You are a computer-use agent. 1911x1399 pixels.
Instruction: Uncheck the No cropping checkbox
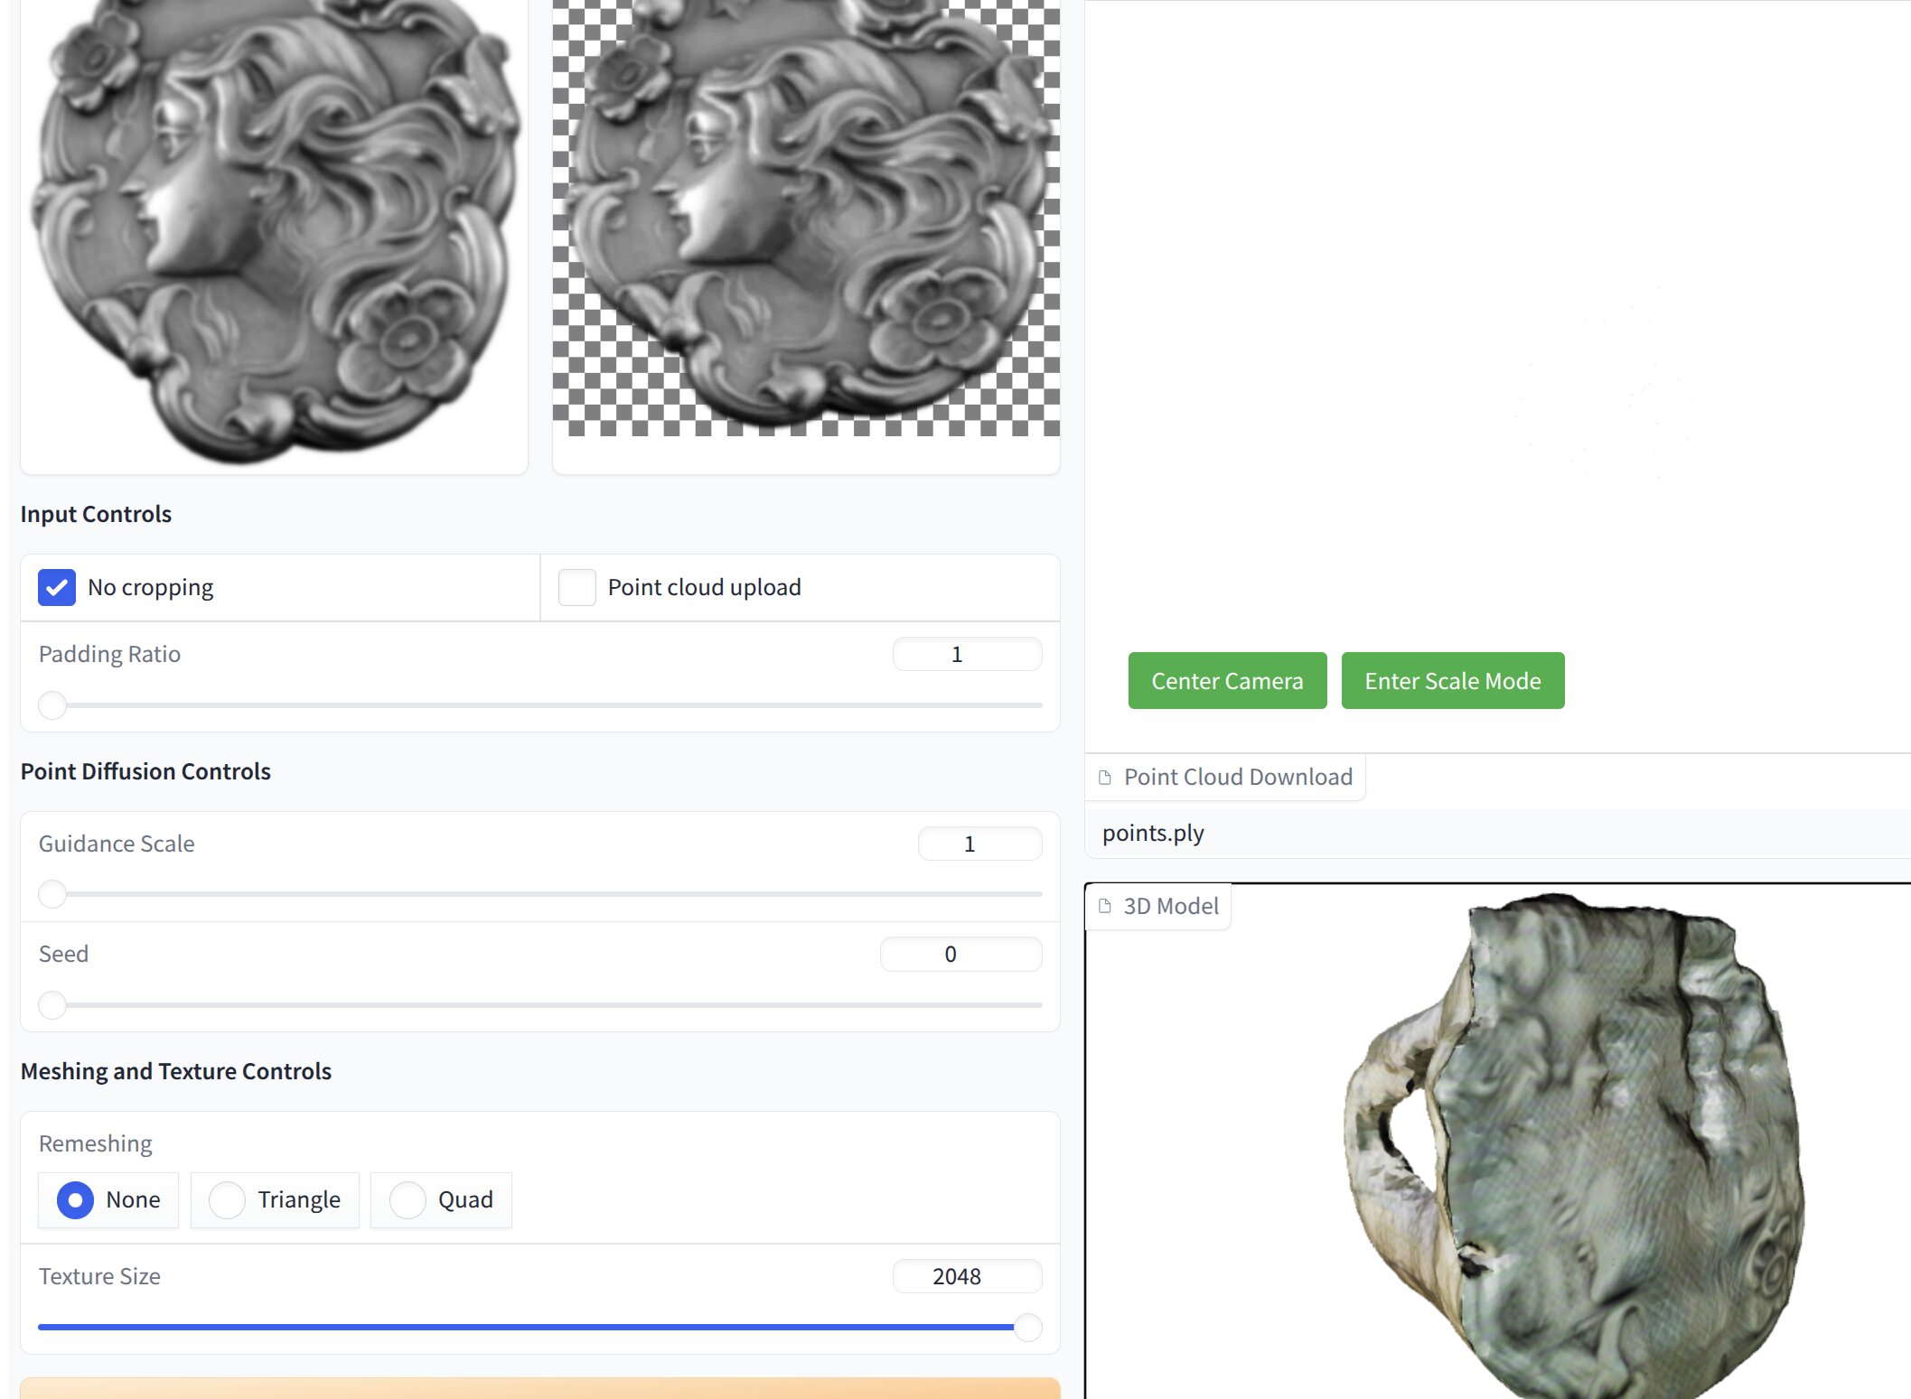tap(57, 588)
